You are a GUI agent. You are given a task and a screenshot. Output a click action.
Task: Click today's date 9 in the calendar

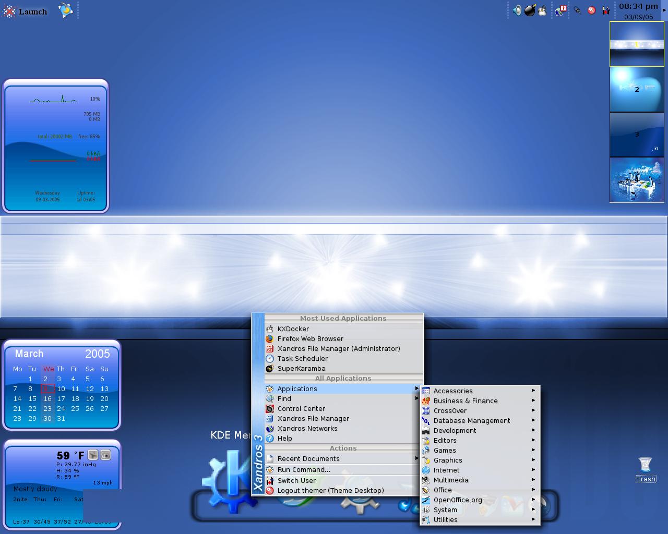click(x=47, y=389)
